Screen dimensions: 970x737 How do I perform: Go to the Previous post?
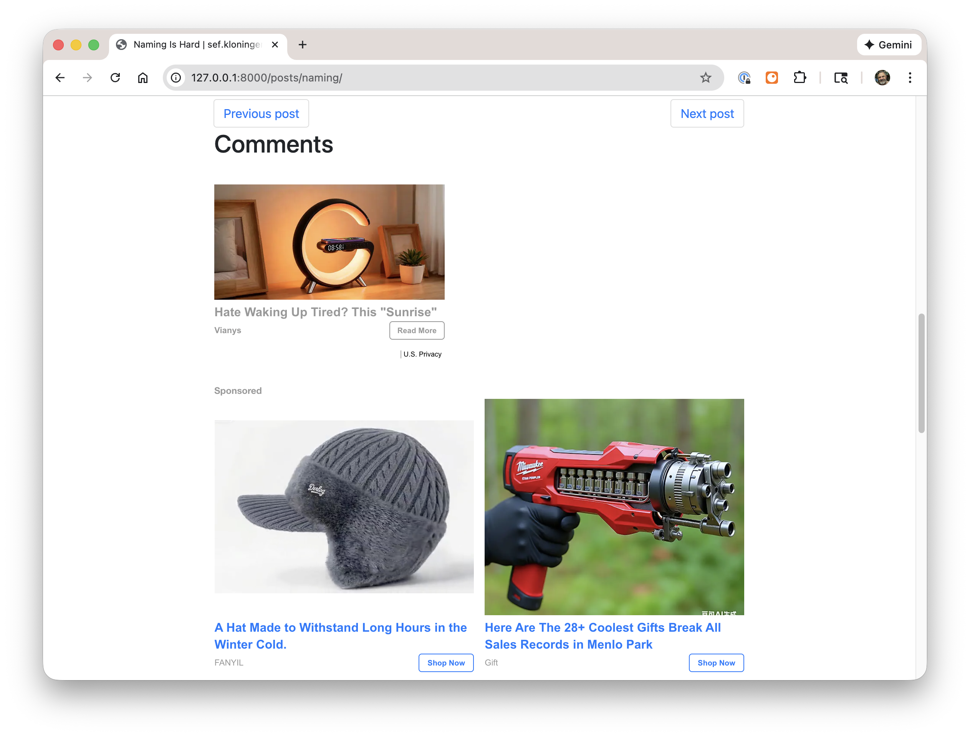(261, 114)
